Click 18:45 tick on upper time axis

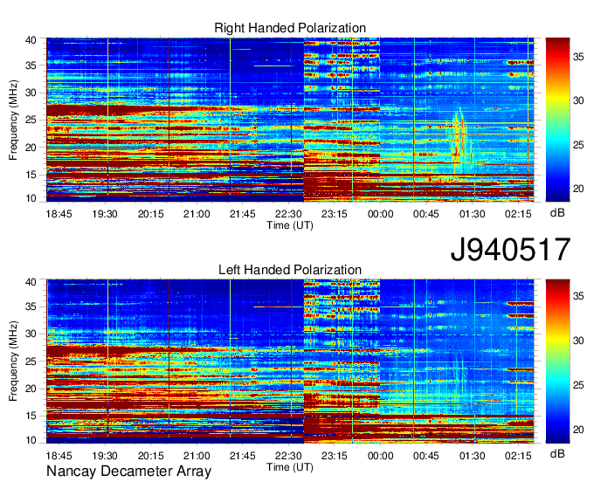(x=59, y=214)
